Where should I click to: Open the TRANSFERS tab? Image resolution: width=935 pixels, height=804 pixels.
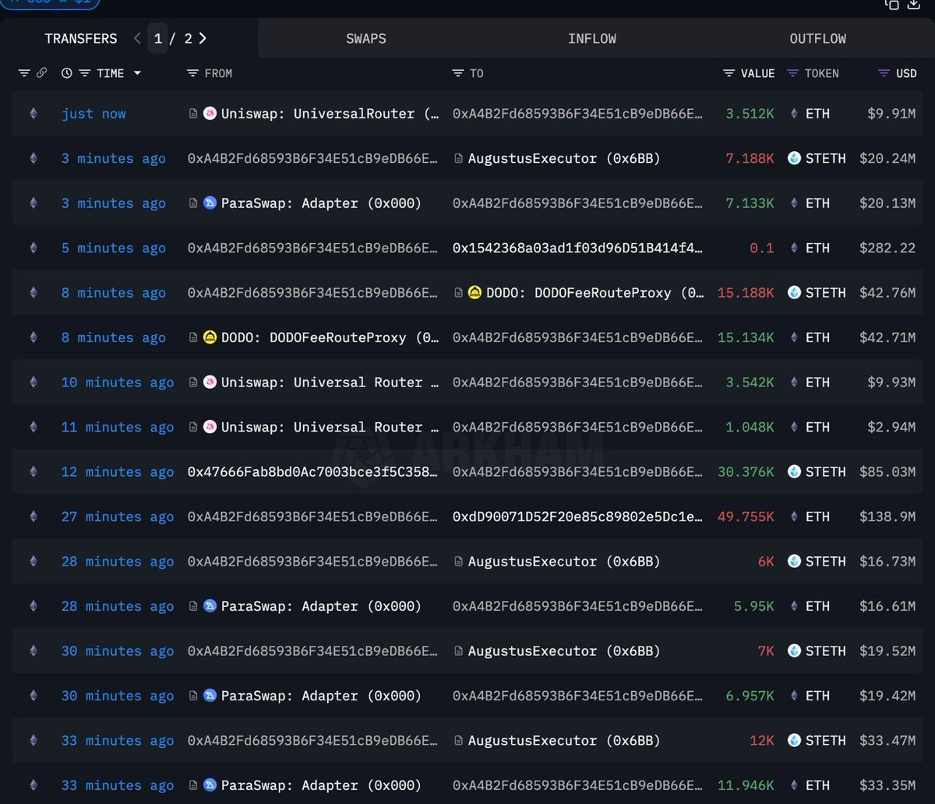[x=81, y=38]
